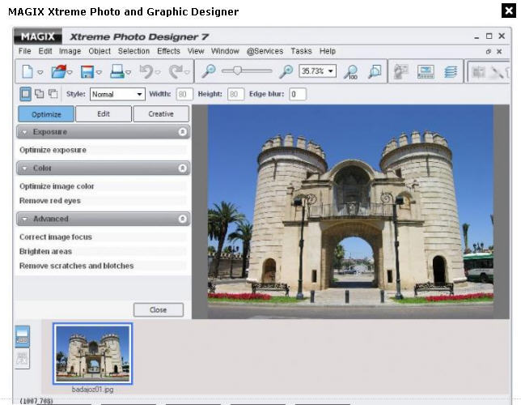The image size is (521, 405).
Task: Collapse the Advanced section header
Action: pos(104,219)
